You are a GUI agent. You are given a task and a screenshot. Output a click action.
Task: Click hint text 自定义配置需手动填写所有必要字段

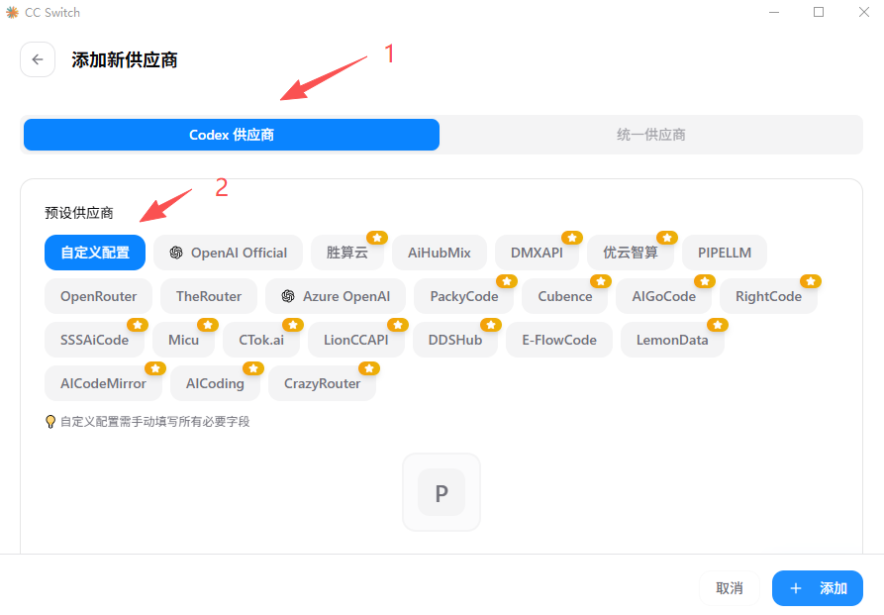[x=155, y=422]
